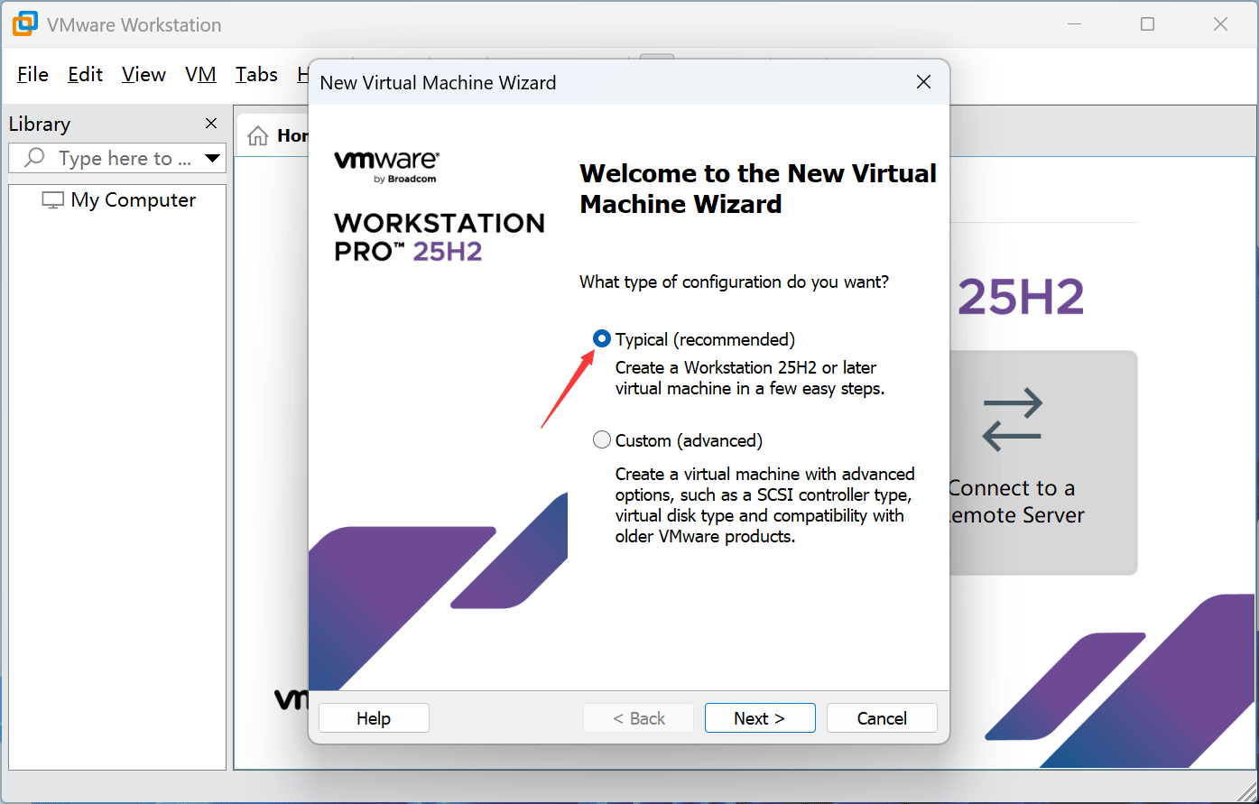
Task: Click Next to continue the wizard
Action: coord(760,718)
